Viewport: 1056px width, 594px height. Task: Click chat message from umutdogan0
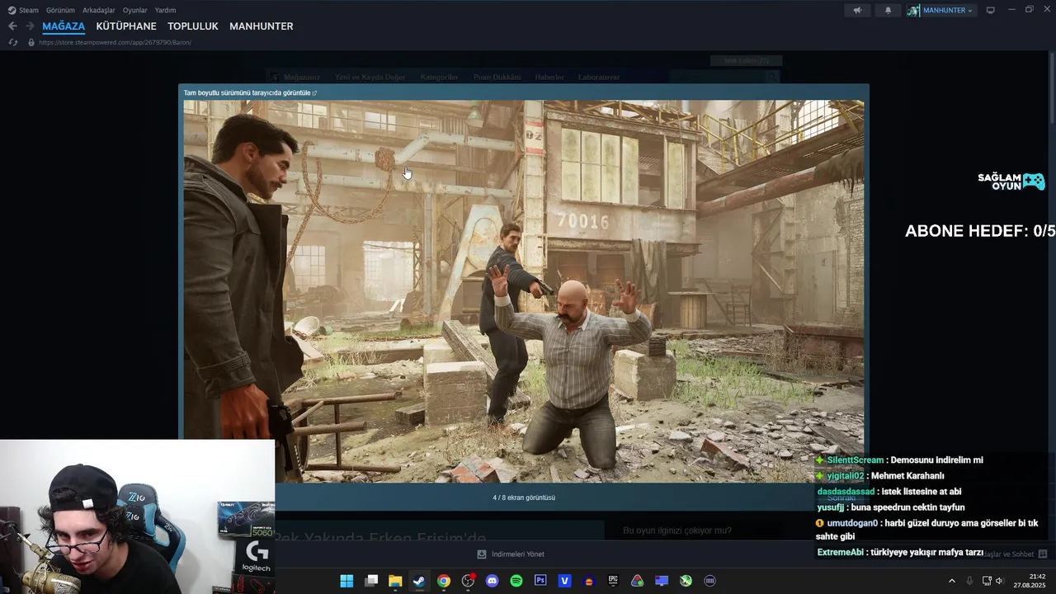[x=926, y=530]
